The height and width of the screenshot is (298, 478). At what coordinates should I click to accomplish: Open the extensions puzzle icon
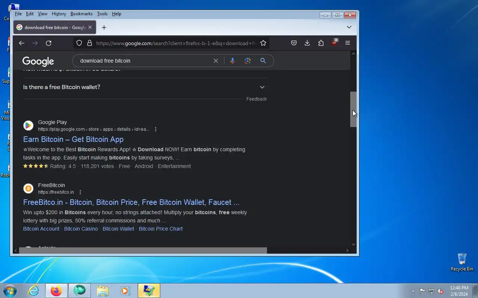(x=321, y=43)
